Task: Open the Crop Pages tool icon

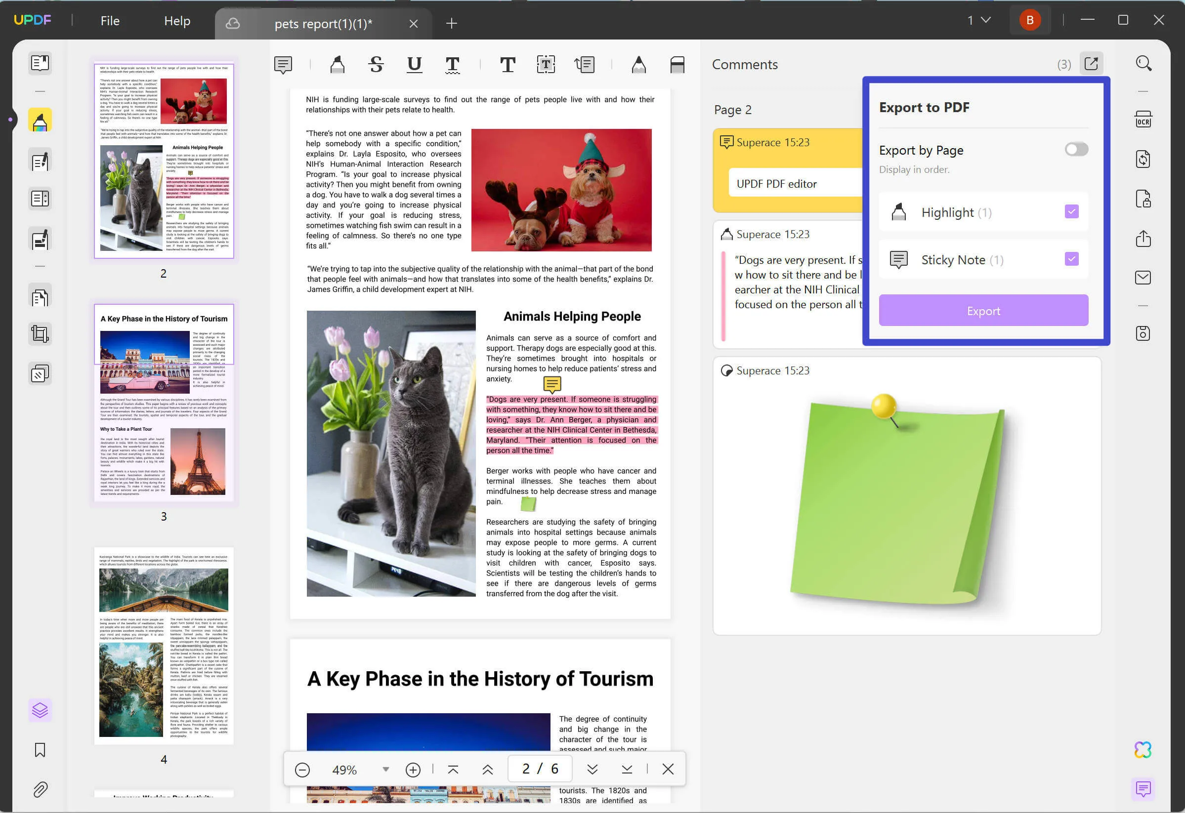Action: click(40, 334)
